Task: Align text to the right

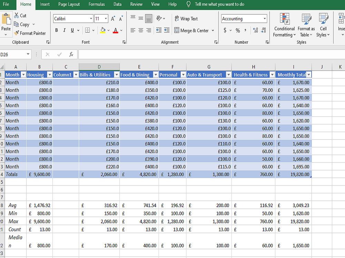Action: tap(149, 30)
